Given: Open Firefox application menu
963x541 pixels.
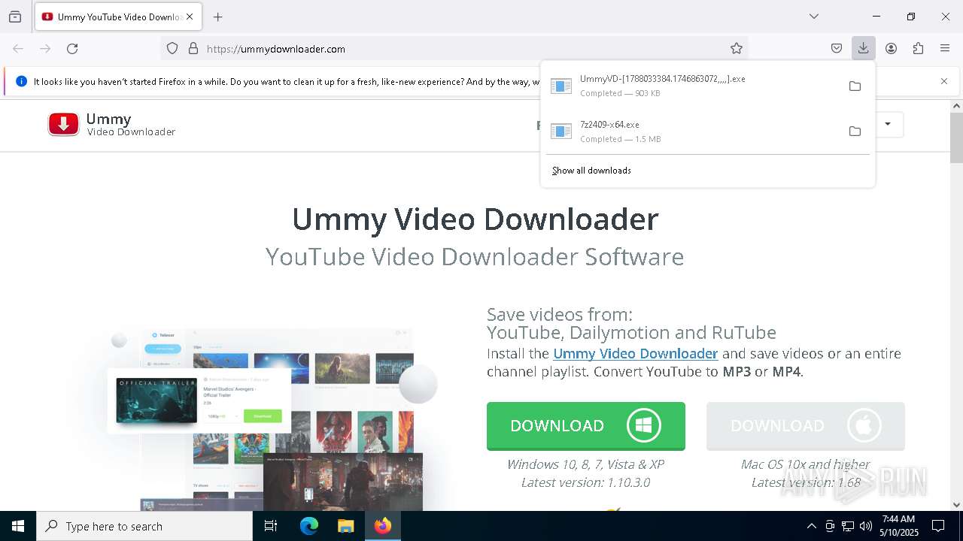Looking at the screenshot, I should pos(945,48).
